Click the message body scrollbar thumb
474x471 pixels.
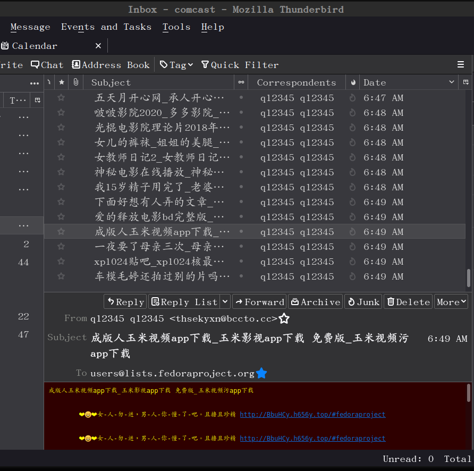tap(469, 393)
